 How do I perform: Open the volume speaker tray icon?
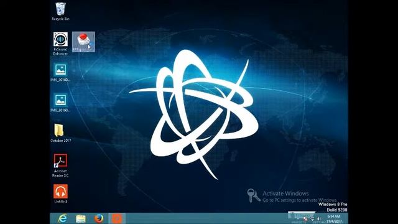[319, 218]
